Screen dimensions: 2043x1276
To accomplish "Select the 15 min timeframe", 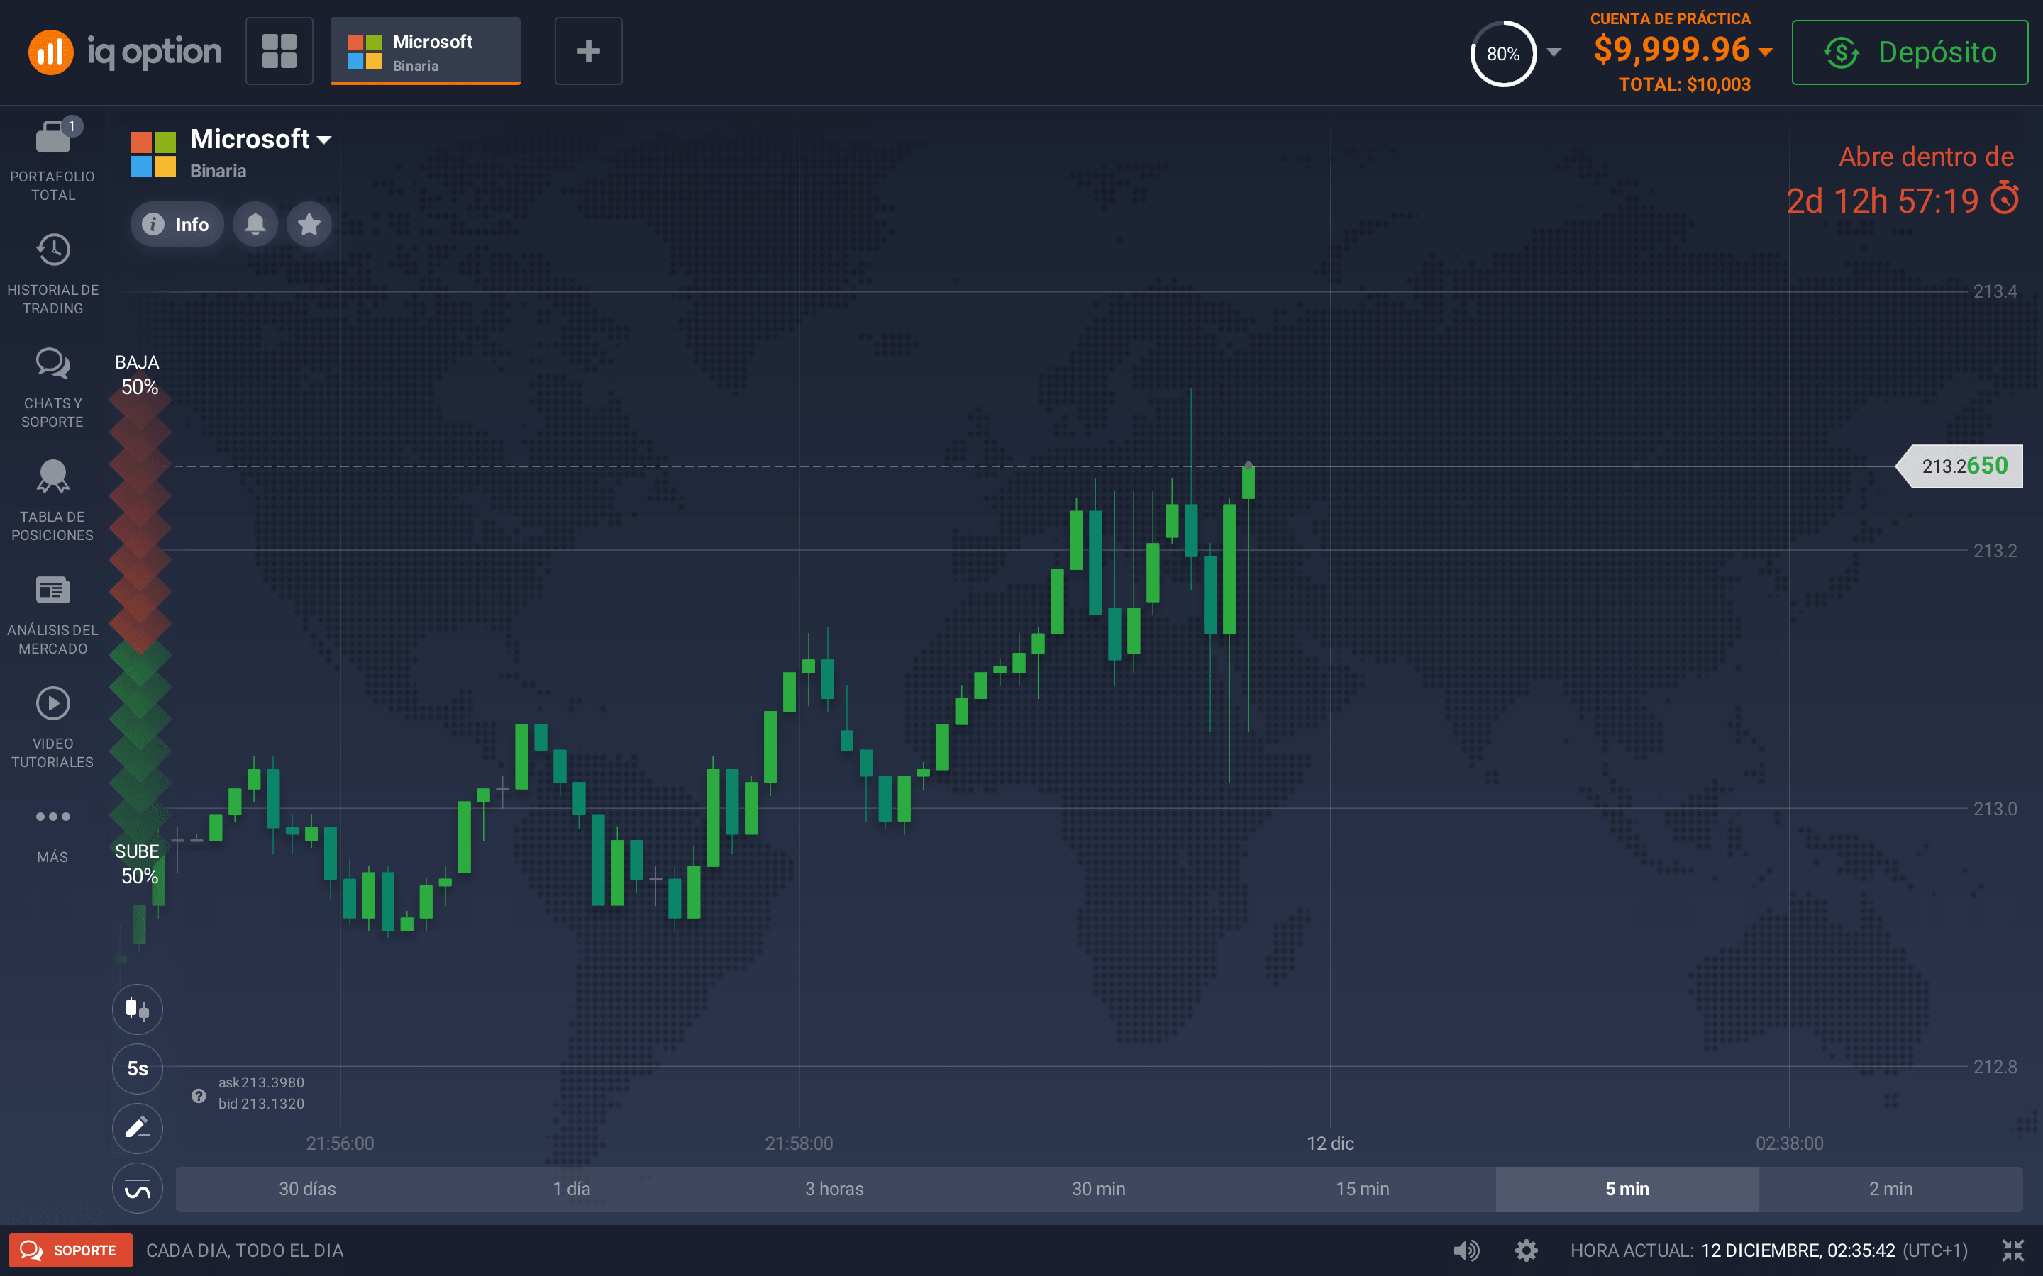I will [x=1363, y=1188].
